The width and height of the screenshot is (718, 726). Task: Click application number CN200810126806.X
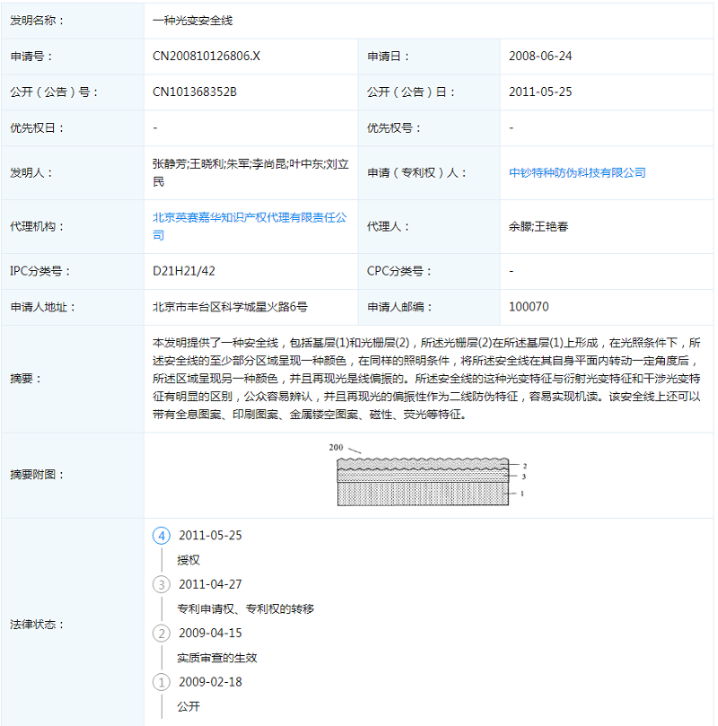(206, 56)
